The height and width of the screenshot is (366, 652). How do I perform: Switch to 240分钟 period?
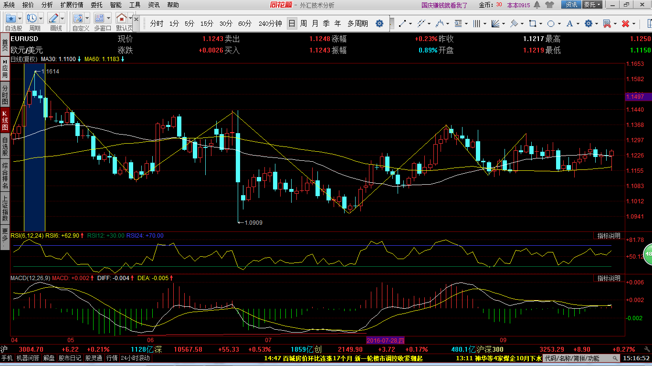click(x=270, y=23)
